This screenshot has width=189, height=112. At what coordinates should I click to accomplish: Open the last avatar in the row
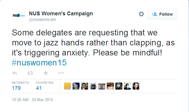136,86
